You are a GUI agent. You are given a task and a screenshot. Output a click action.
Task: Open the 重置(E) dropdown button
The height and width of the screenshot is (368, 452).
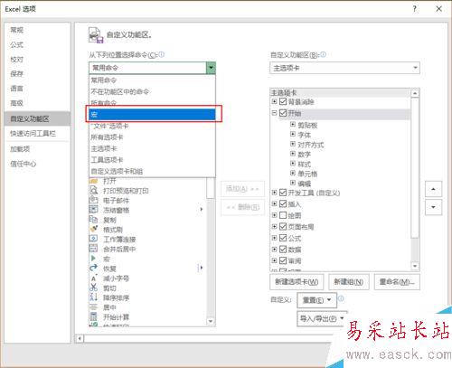click(x=316, y=300)
